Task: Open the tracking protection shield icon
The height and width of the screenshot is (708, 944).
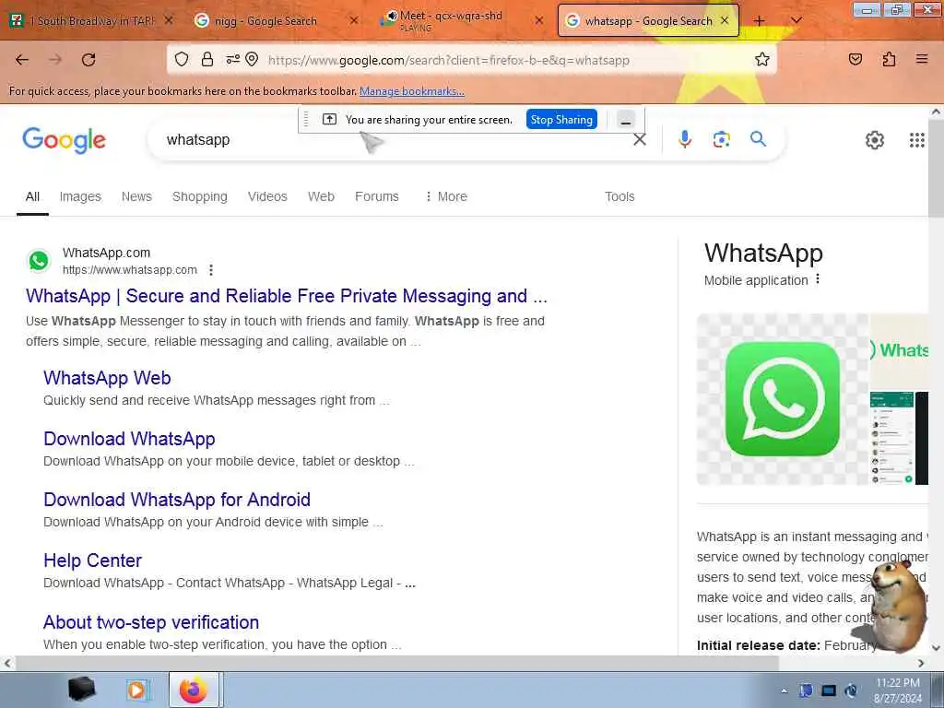Action: pyautogui.click(x=182, y=59)
